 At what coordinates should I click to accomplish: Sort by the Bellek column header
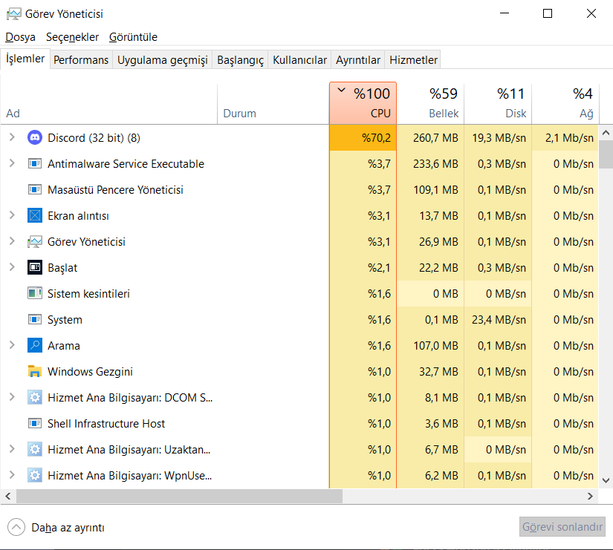coord(430,103)
